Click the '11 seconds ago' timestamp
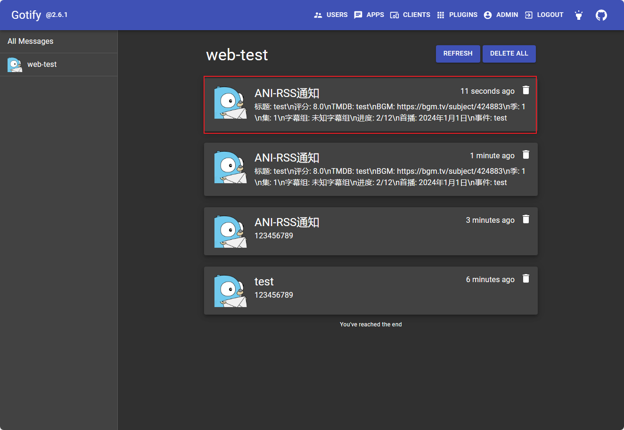The image size is (624, 430). 487,91
